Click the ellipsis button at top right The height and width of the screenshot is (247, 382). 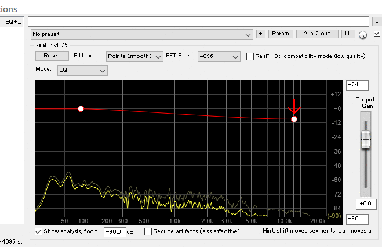tap(377, 21)
